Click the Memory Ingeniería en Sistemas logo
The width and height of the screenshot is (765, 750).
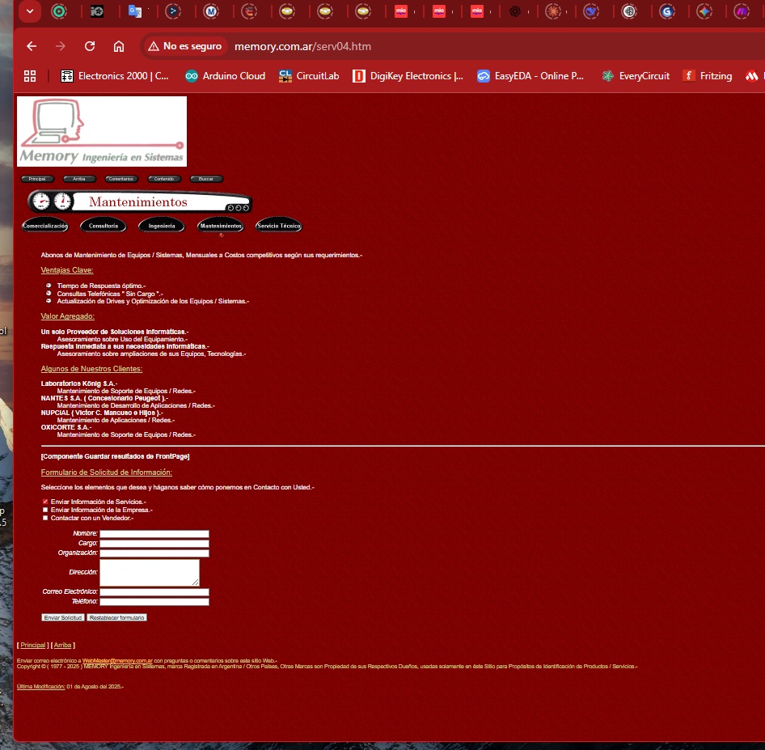[101, 131]
